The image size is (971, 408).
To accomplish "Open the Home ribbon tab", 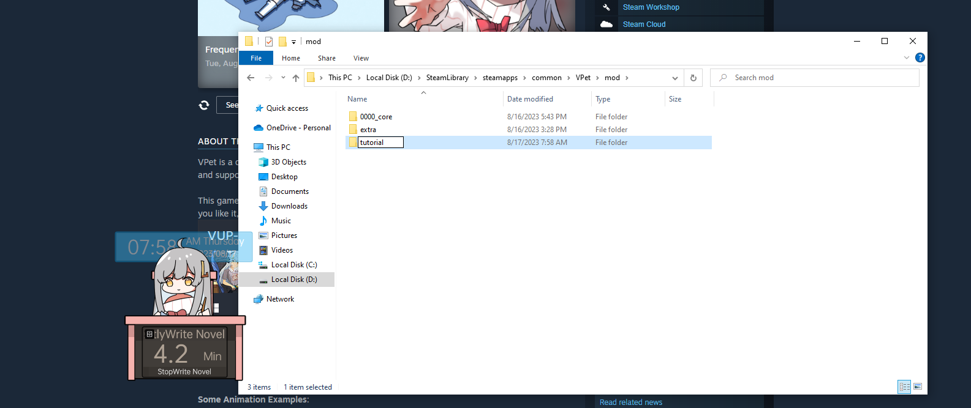I will [x=291, y=58].
